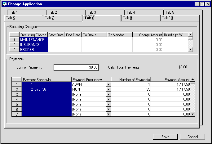Click the Cancel button

192,137
